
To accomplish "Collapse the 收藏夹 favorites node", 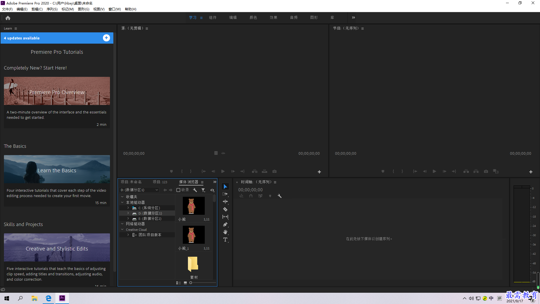I will (x=122, y=197).
